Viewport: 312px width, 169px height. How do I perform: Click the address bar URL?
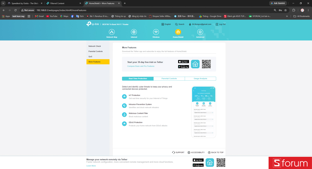(61, 10)
